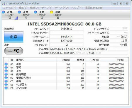Open the ディスク(D) menu
132x108 pixels.
click(62, 8)
